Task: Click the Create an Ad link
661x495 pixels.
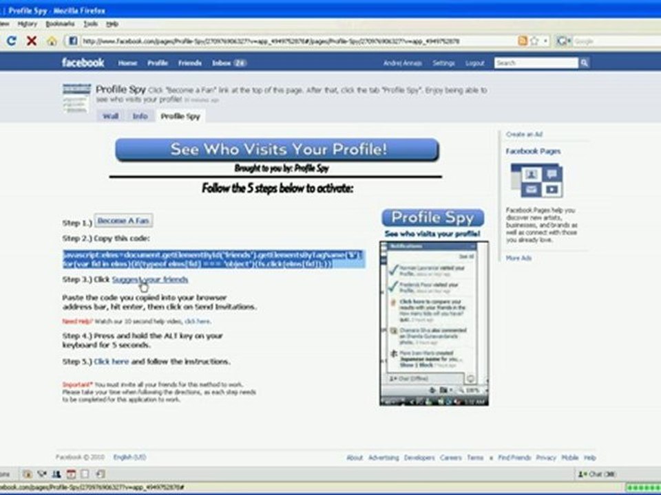Action: click(524, 134)
